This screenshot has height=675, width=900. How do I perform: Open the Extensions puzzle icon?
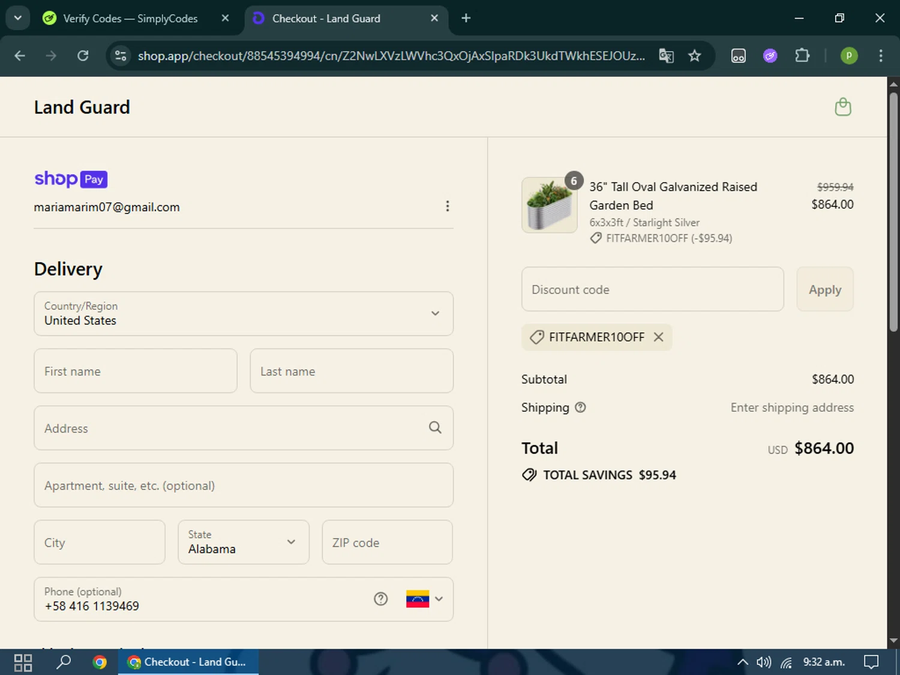point(802,56)
